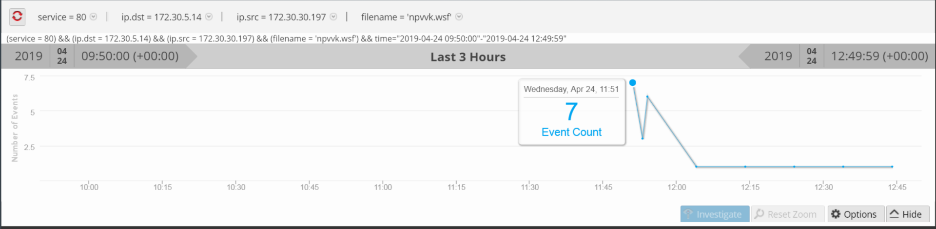Click the data point above 12:15 tick

pos(745,167)
